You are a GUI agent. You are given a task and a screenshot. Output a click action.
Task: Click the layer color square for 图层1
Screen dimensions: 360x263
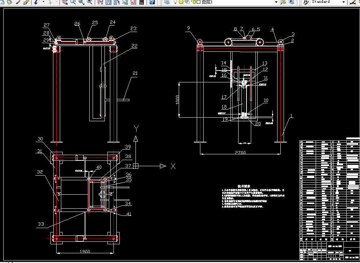click(199, 2)
